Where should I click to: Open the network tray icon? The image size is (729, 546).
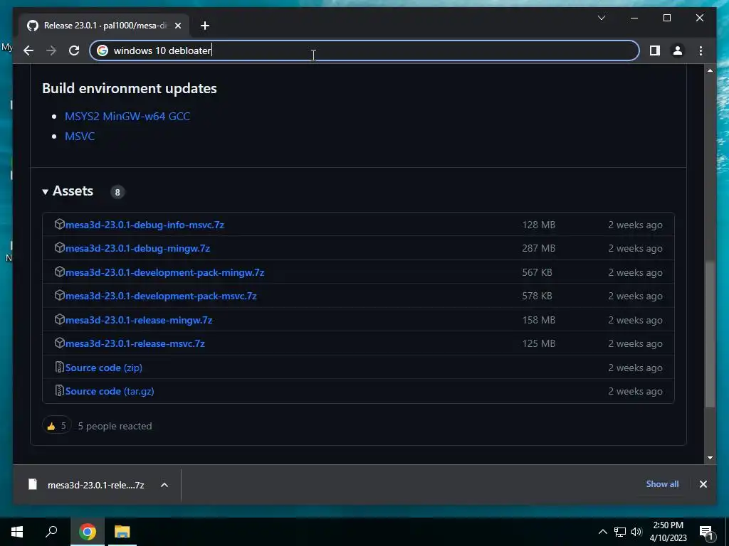pos(620,532)
